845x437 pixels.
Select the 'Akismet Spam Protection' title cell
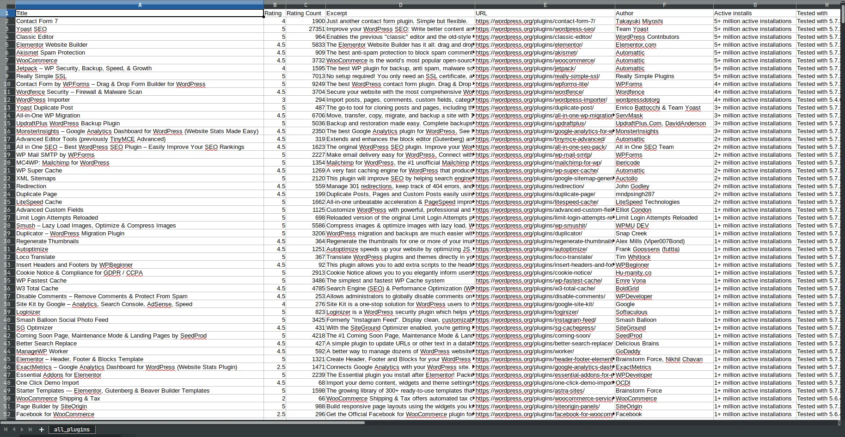pos(140,53)
